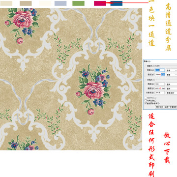Image resolution: width=177 pixels, height=177 pixels.
Task: Select the green color swatch
Action: pos(79,3)
